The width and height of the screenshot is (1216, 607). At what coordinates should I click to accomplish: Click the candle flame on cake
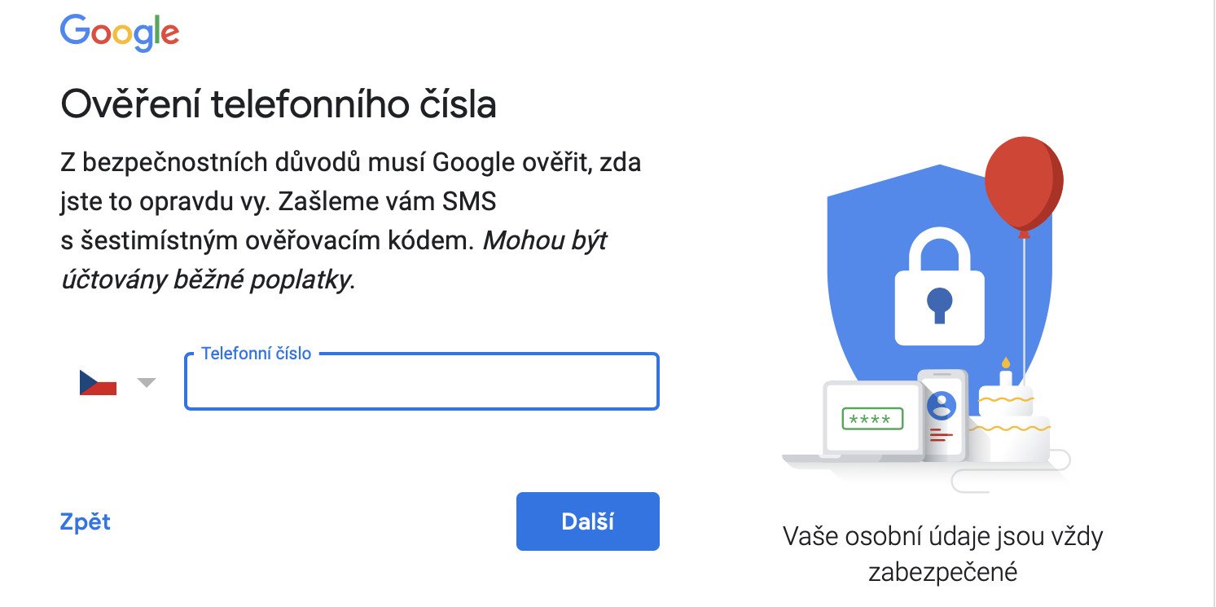pos(1006,363)
